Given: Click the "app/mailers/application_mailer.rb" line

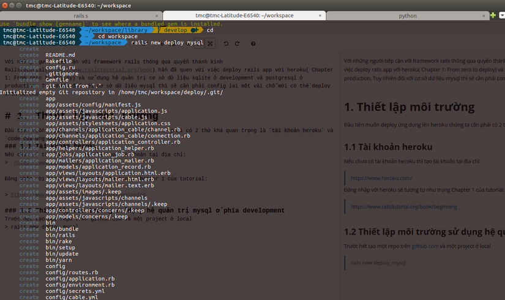Looking at the screenshot, I should click(x=100, y=160).
